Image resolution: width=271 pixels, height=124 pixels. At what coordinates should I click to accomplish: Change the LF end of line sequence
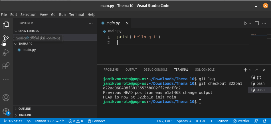(211, 121)
